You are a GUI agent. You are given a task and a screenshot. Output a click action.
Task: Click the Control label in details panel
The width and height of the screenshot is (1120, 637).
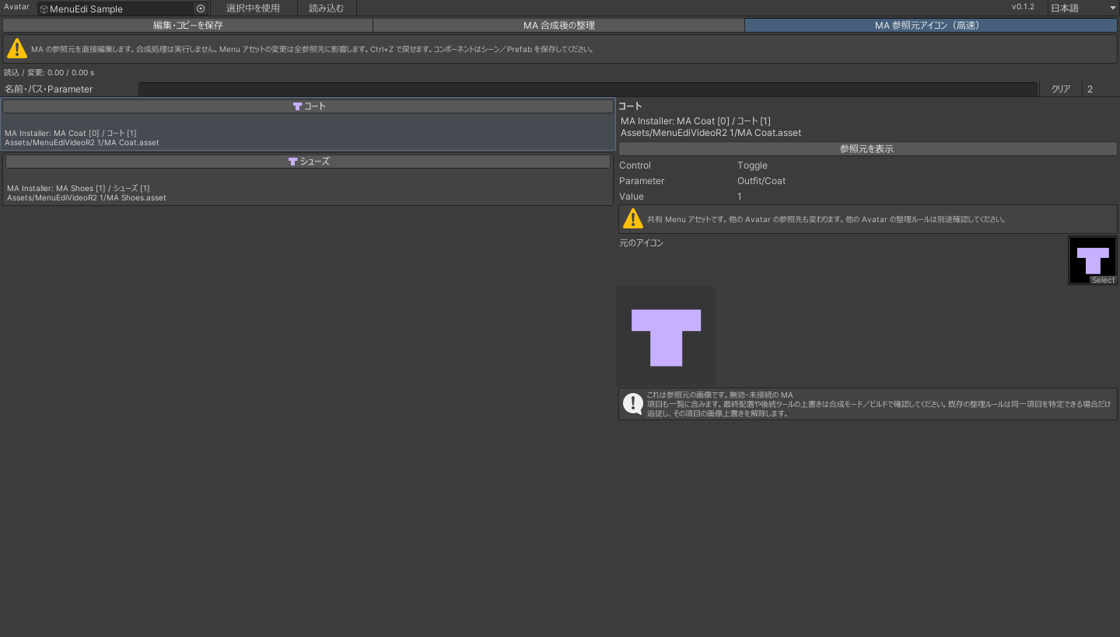[635, 165]
